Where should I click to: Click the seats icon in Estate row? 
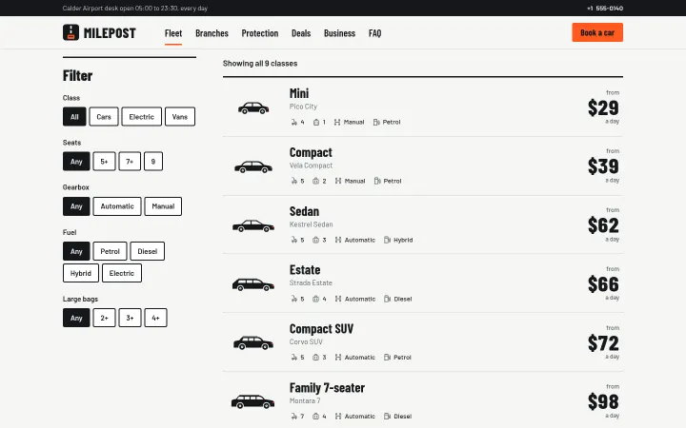(x=294, y=299)
